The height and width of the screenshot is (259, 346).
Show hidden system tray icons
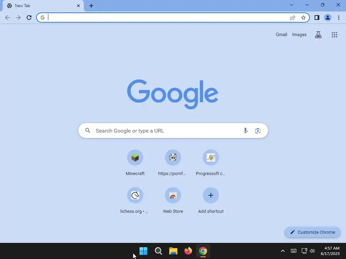pos(283,251)
